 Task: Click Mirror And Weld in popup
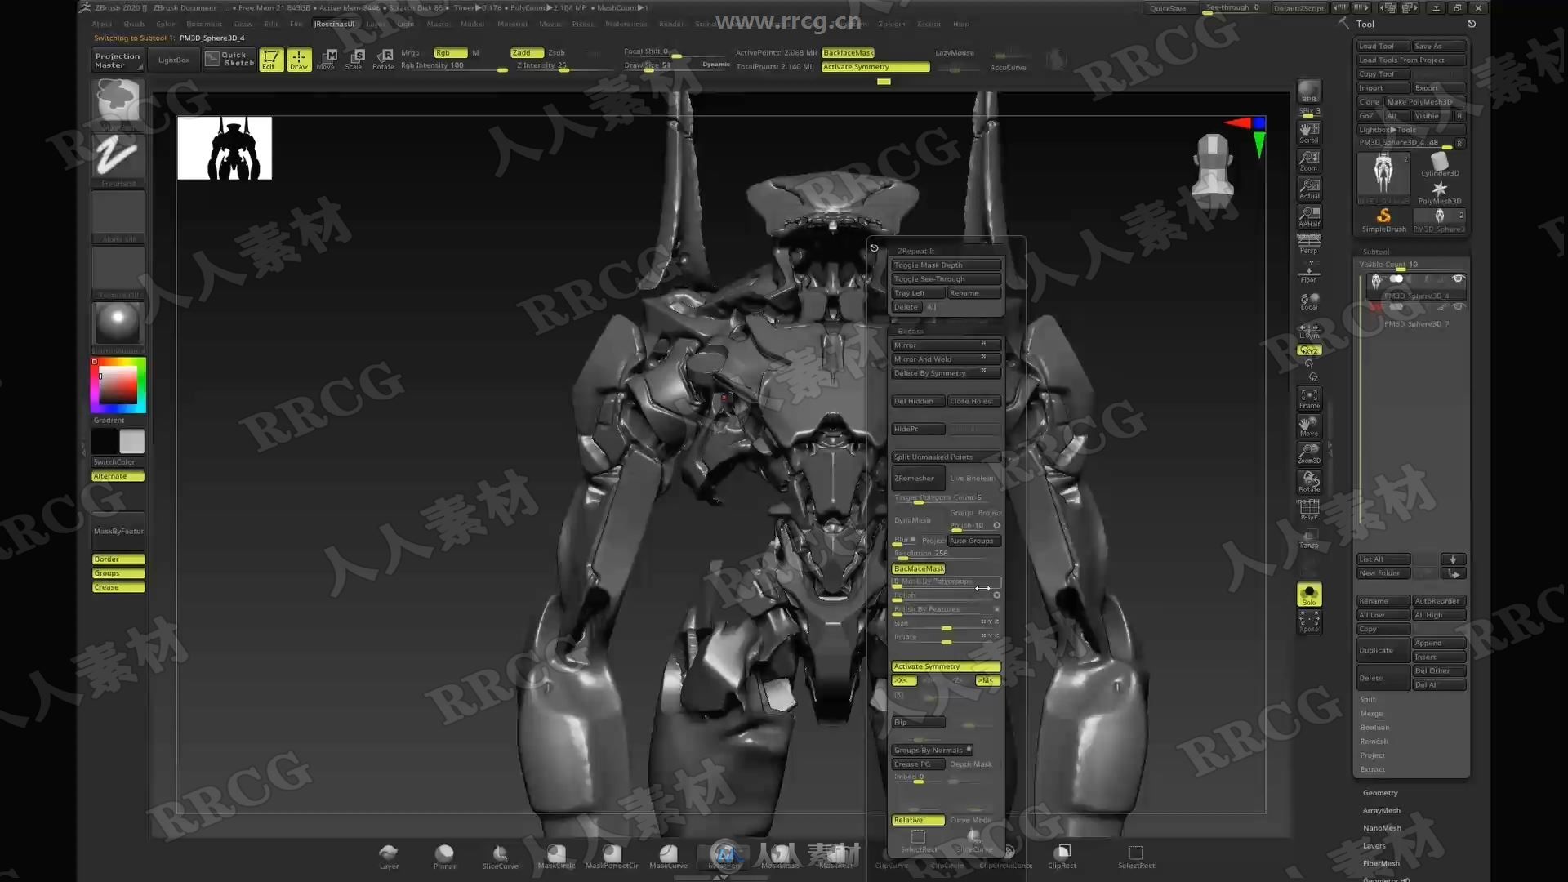946,359
